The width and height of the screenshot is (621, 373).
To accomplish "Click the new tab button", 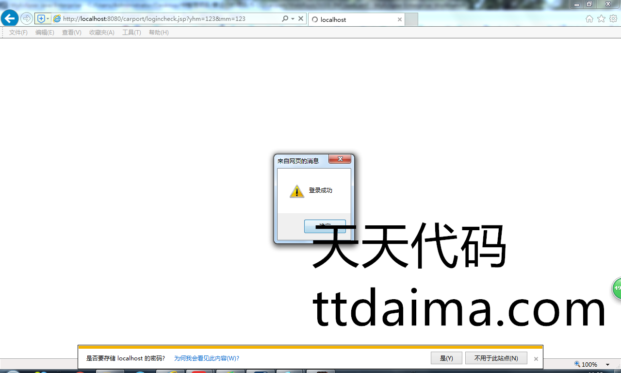I will tap(411, 20).
